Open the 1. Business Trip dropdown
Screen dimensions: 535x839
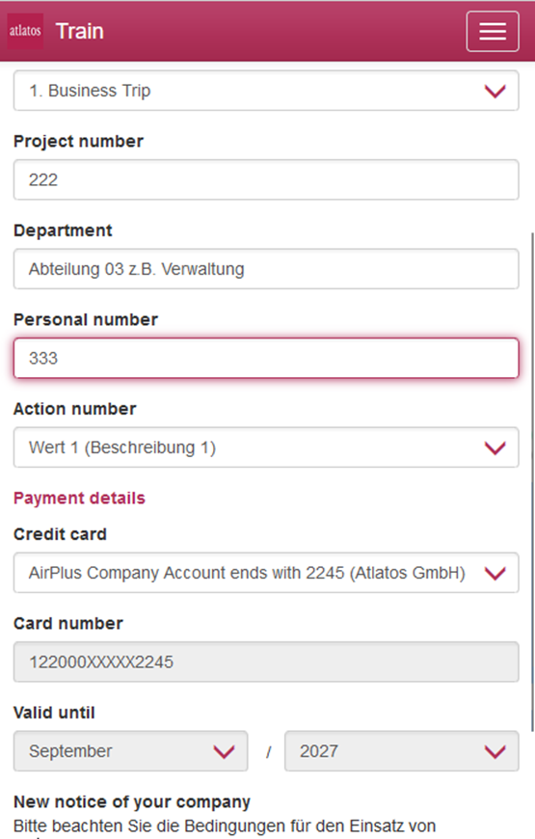tap(266, 91)
